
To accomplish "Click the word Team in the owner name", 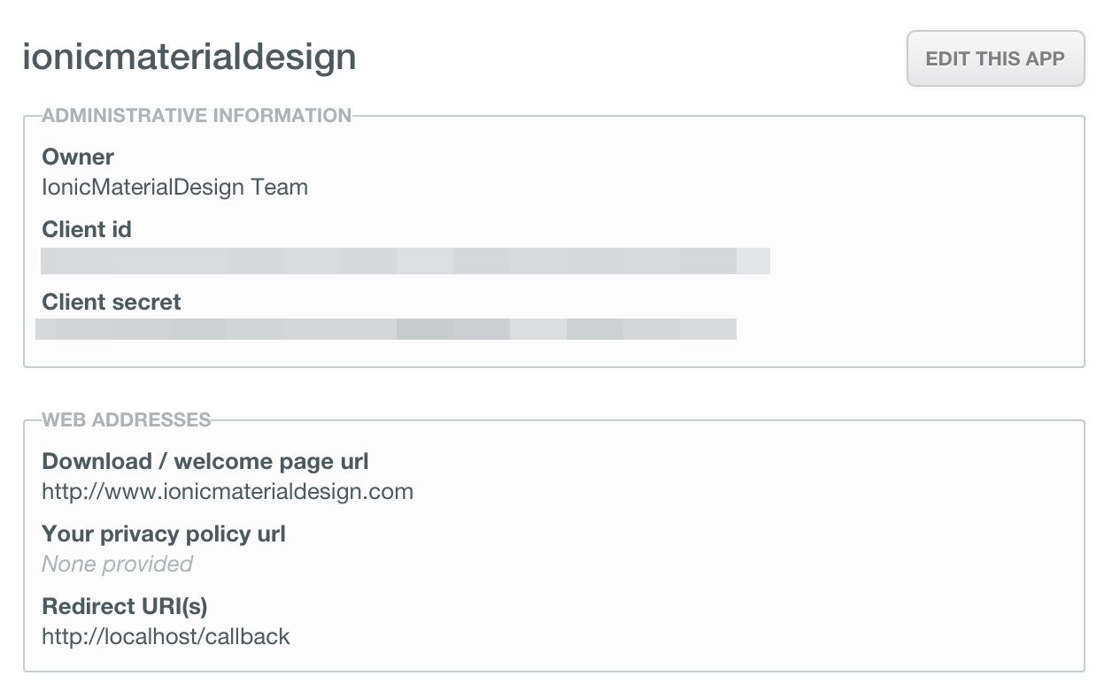I will (x=280, y=188).
